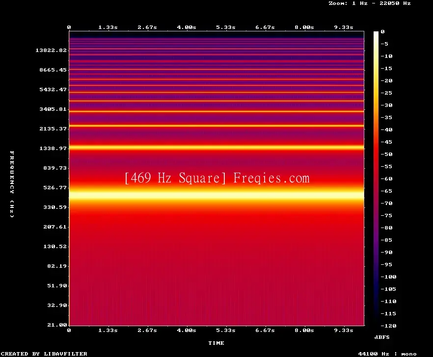Click the bottom 2.67s time label
This screenshot has width=433, height=357.
[x=147, y=330]
